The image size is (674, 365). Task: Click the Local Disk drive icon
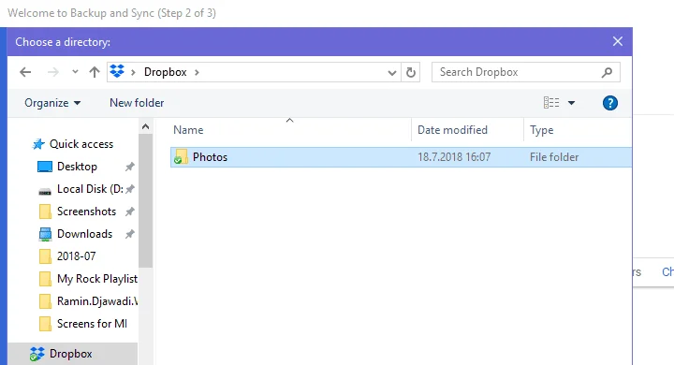pyautogui.click(x=45, y=191)
